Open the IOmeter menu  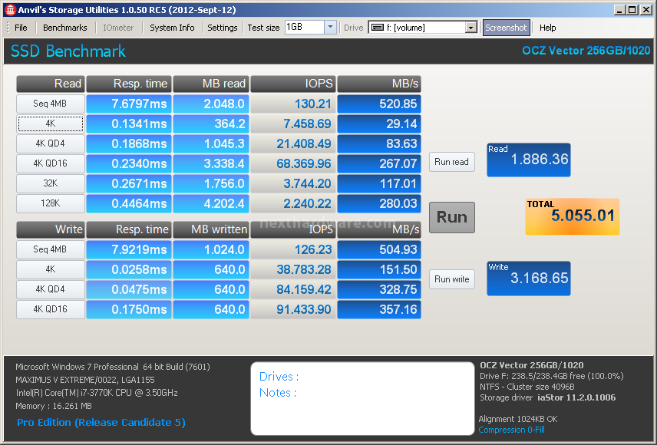click(x=118, y=28)
